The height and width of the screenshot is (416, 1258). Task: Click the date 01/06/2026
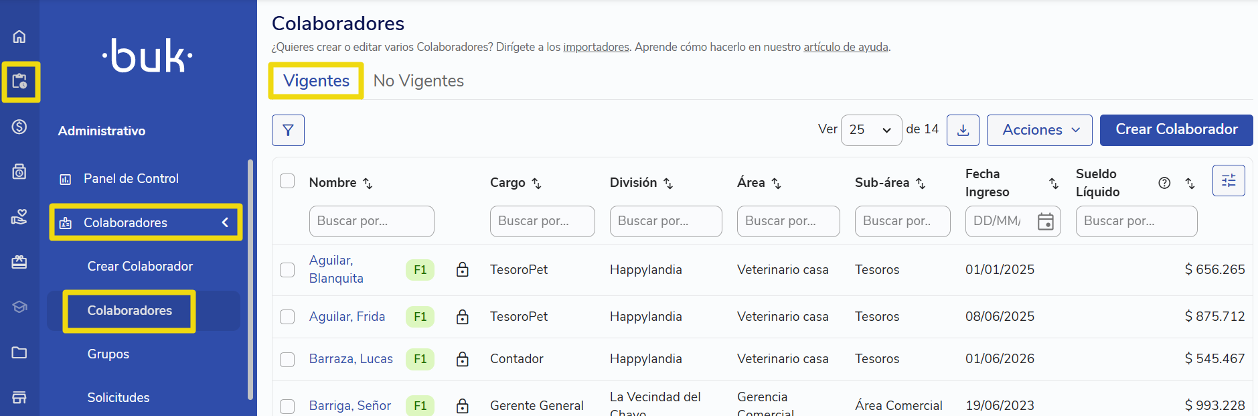pos(1000,358)
